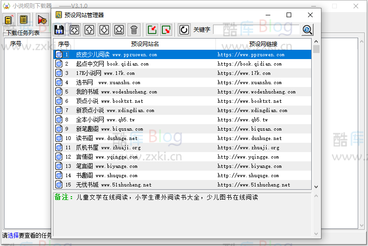Select row 书趣阁 www.shuquge.com

pos(182,175)
